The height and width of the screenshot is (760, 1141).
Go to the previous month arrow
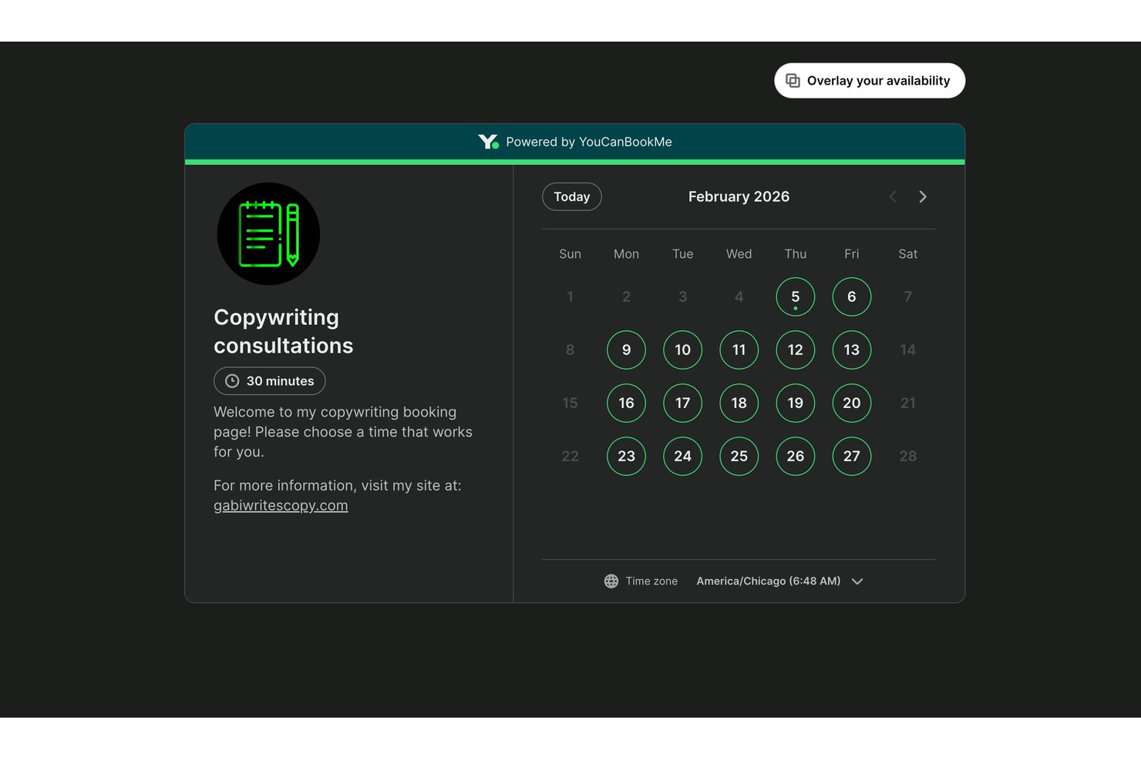click(x=893, y=197)
